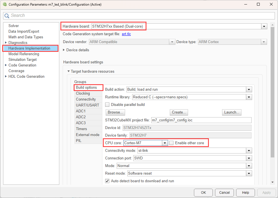
Task: Check the Disable parallel build option
Action: pyautogui.click(x=107, y=104)
